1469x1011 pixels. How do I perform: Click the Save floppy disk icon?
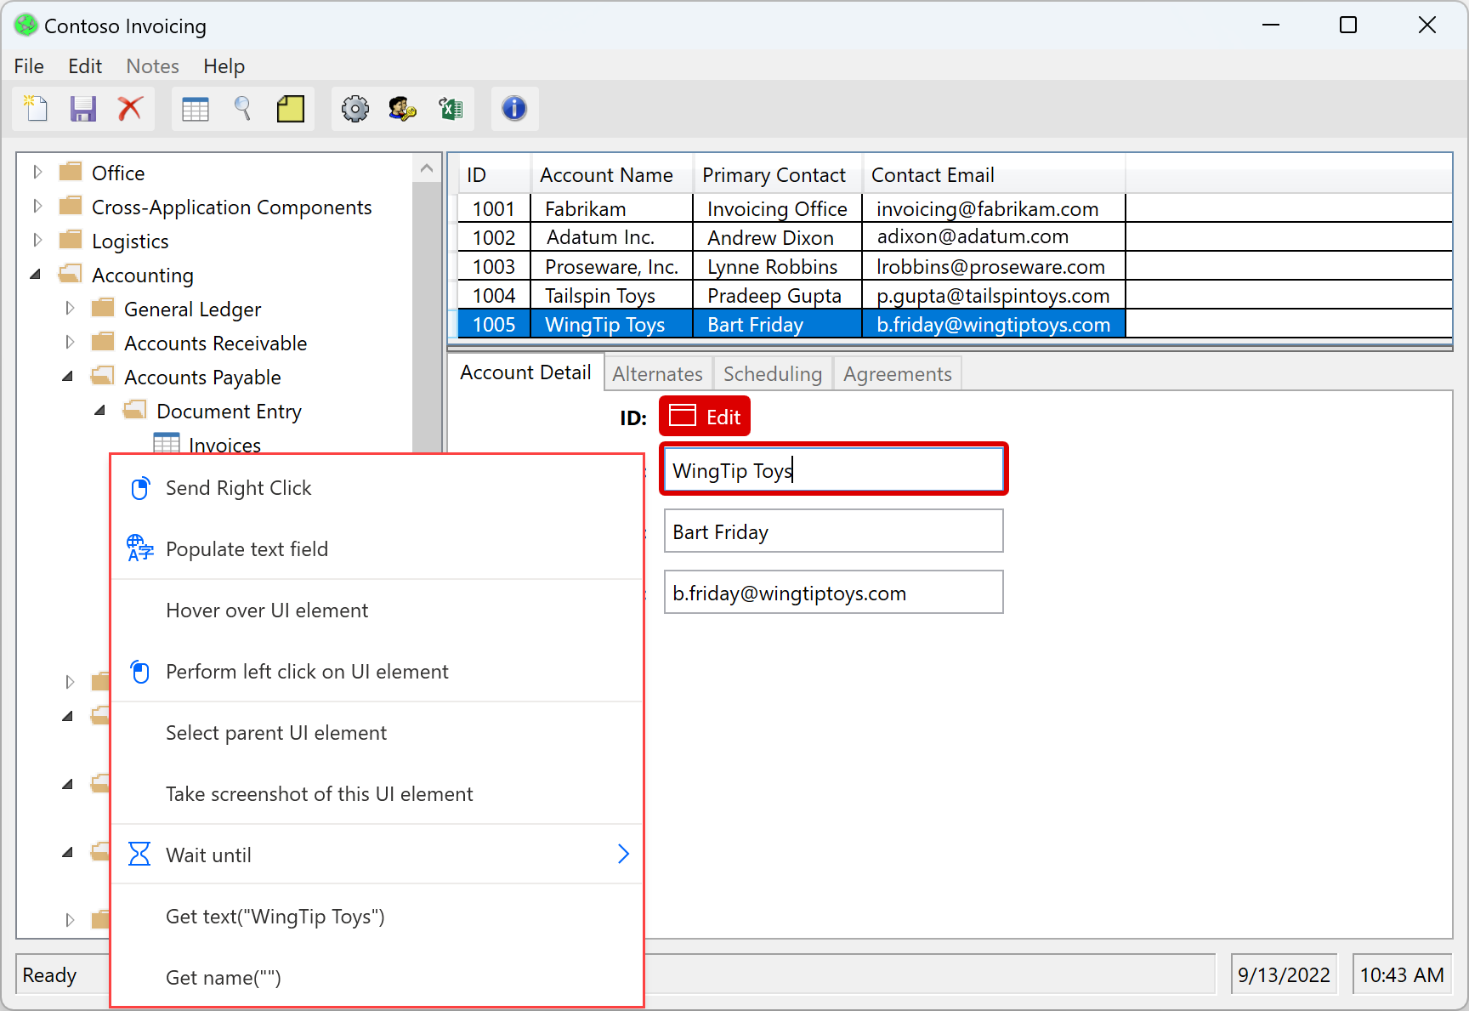point(83,109)
